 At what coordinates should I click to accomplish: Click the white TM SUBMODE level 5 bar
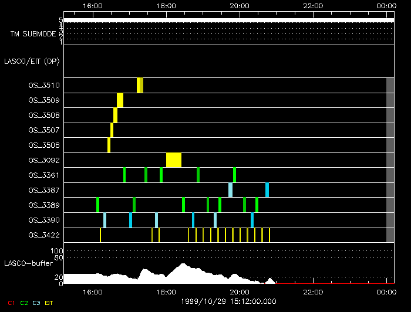[x=228, y=21]
